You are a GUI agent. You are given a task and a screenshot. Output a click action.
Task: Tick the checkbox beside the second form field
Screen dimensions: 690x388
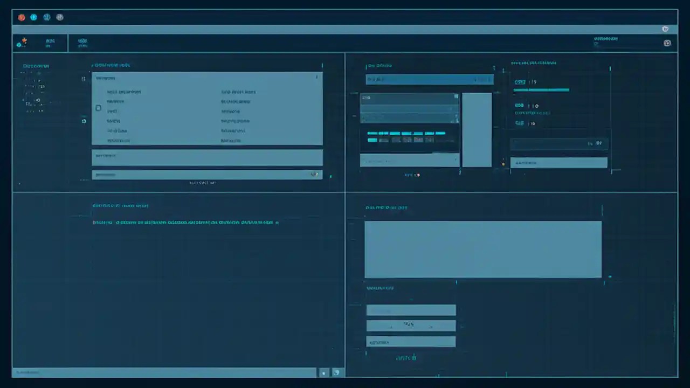[x=98, y=108]
